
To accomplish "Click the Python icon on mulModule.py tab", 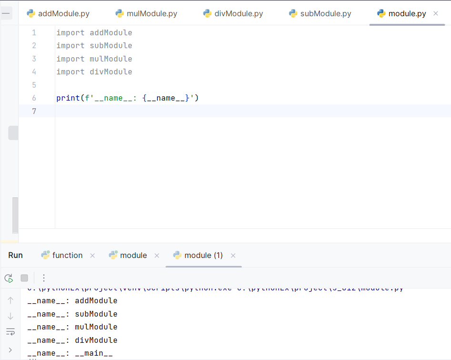I will (119, 13).
